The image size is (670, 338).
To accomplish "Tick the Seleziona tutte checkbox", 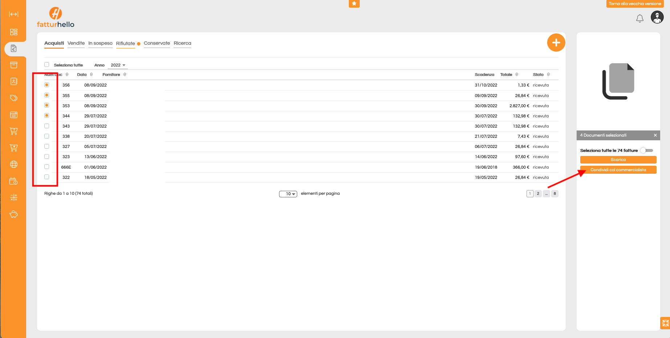I will (x=47, y=65).
